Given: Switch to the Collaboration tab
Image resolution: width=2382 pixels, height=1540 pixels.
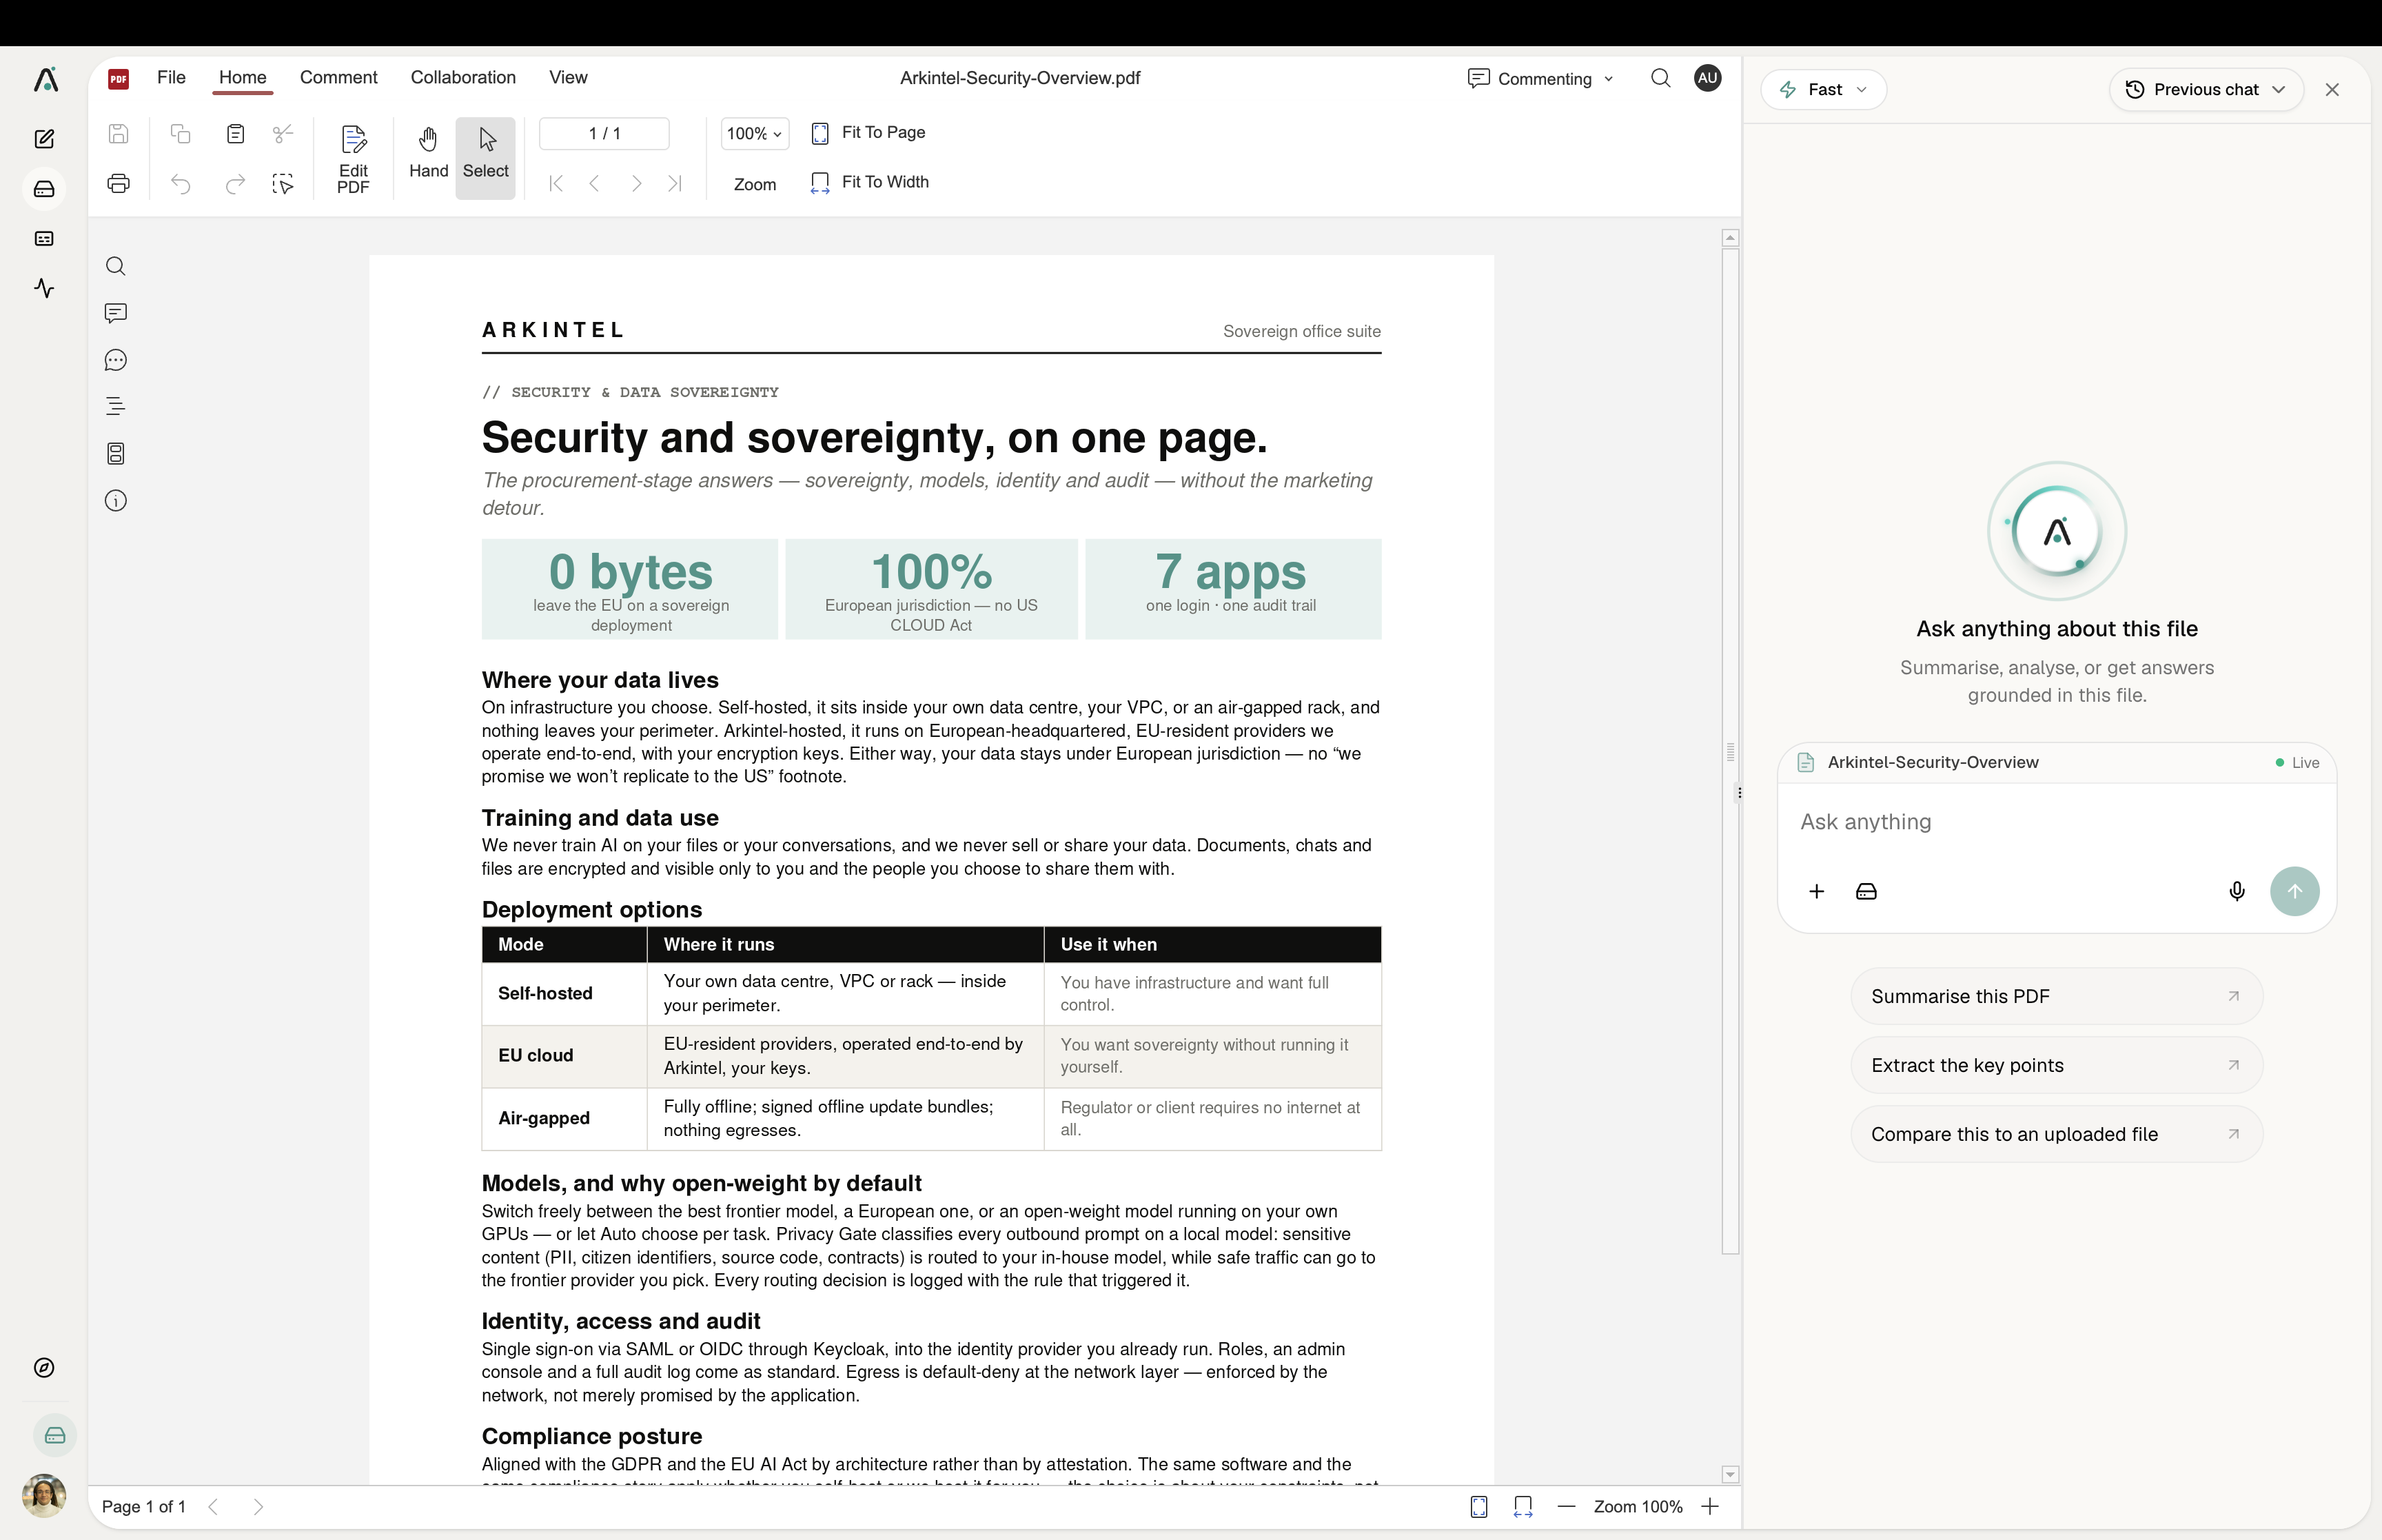Looking at the screenshot, I should tap(462, 78).
